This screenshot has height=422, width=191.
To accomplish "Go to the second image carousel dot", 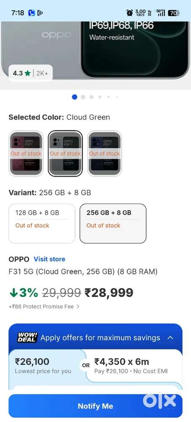I will 83,97.
